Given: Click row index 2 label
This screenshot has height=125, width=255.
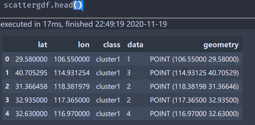Looking at the screenshot, I should click(x=7, y=86).
